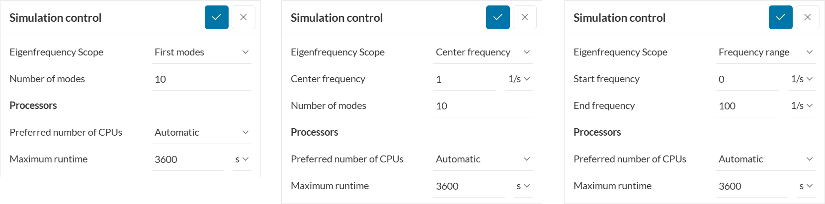This screenshot has width=825, height=204.
Task: Close the Frequency range simulation control panel
Action: [x=808, y=17]
